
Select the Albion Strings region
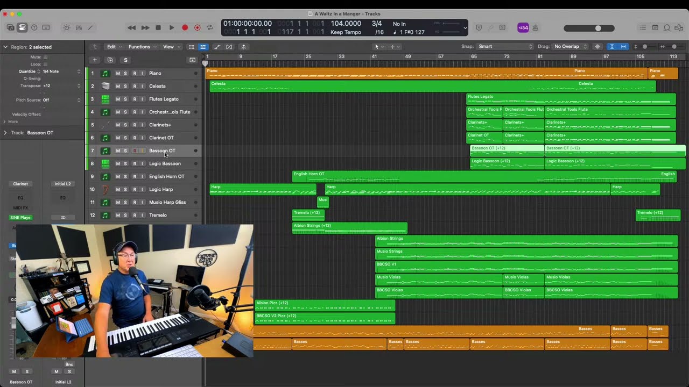(526, 241)
